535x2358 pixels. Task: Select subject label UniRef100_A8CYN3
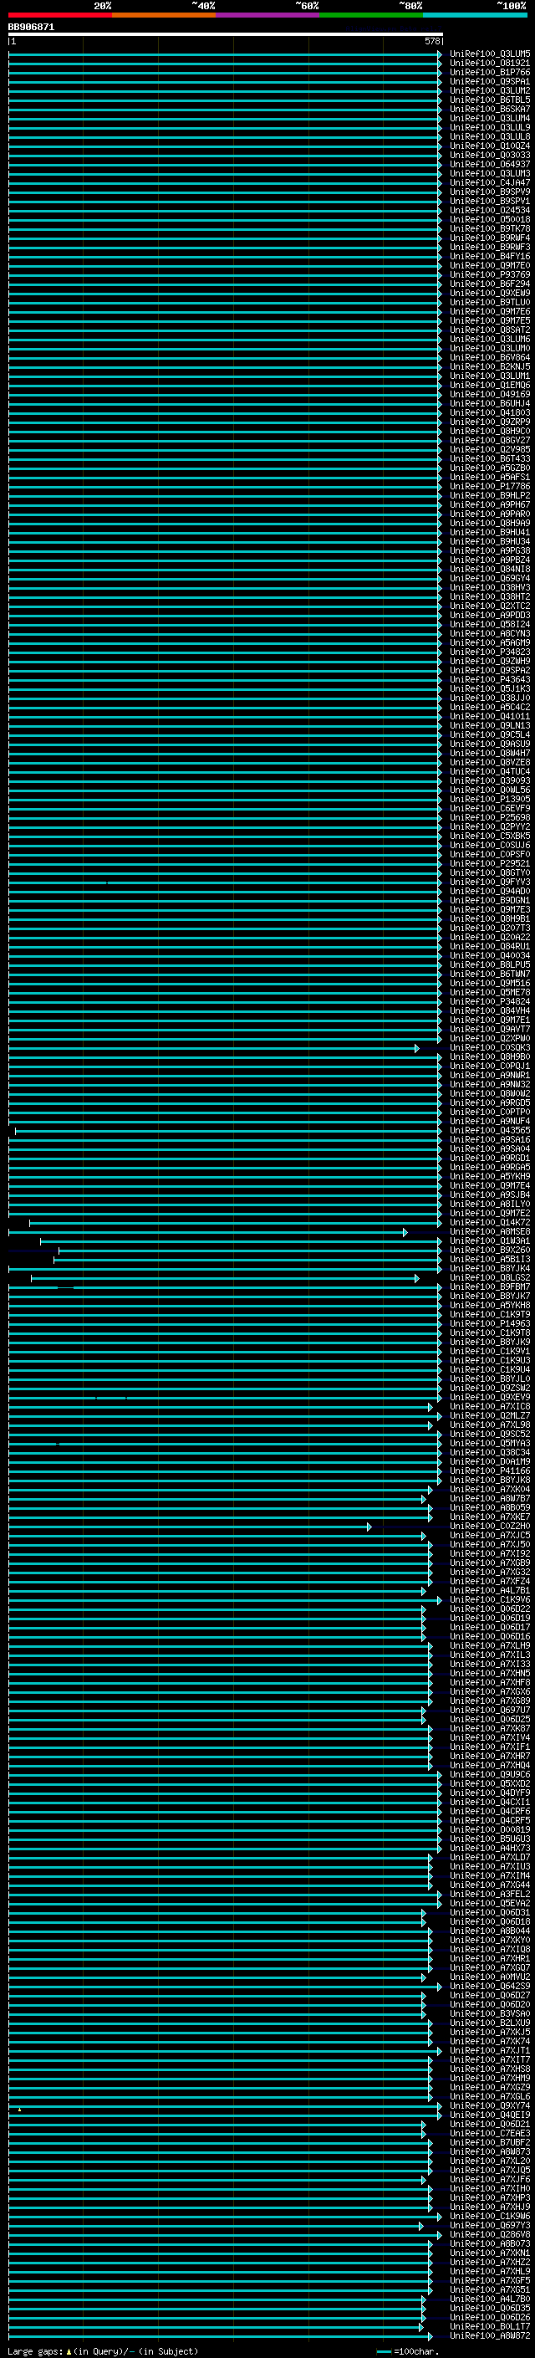pos(490,633)
